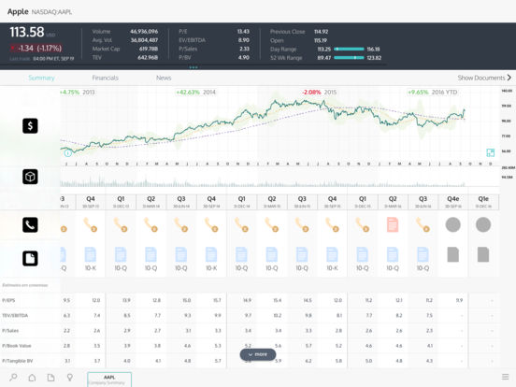Viewport: 516px width, 387px height.
Task: Switch to the Financials tab
Action: pyautogui.click(x=105, y=78)
